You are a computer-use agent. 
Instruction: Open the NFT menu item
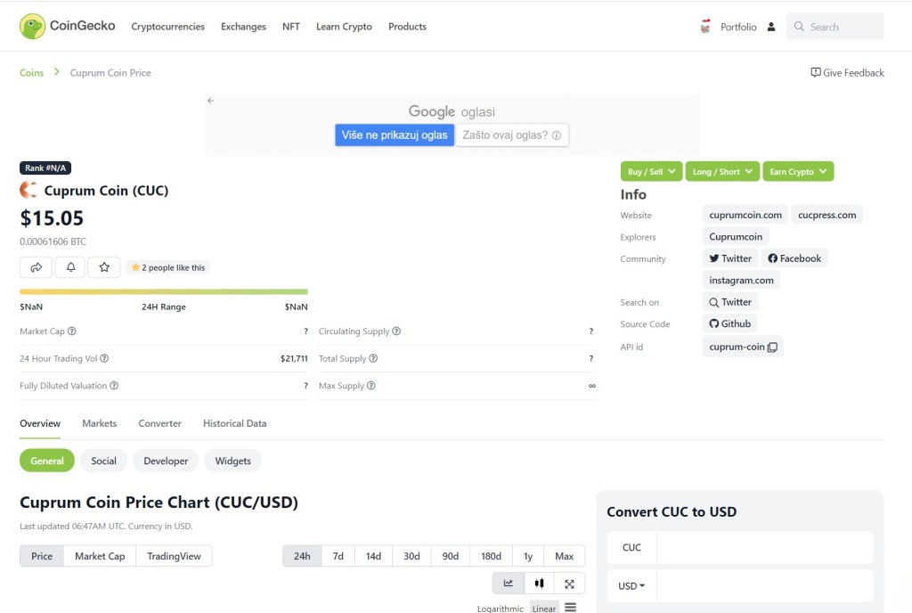pos(290,26)
